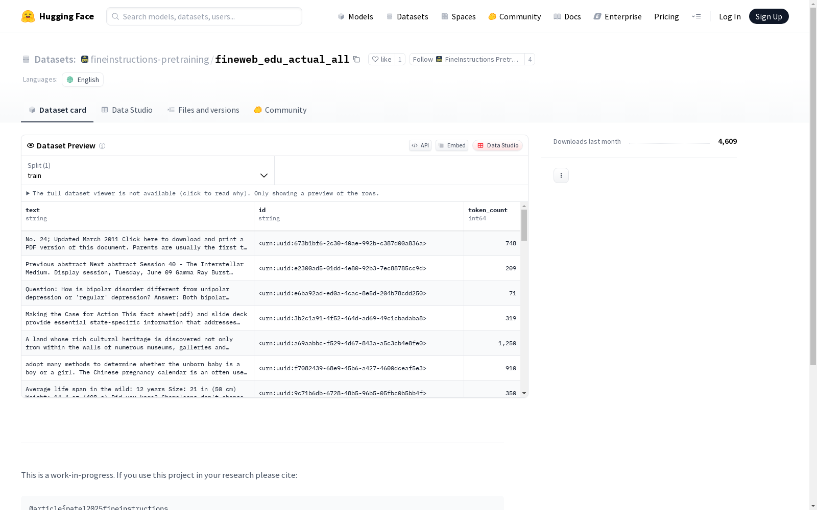Click Log In
Image resolution: width=817 pixels, height=510 pixels.
[x=730, y=16]
